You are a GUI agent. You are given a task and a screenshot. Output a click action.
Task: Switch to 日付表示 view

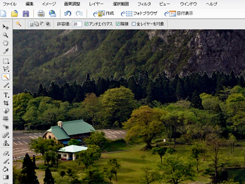pyautogui.click(x=179, y=13)
